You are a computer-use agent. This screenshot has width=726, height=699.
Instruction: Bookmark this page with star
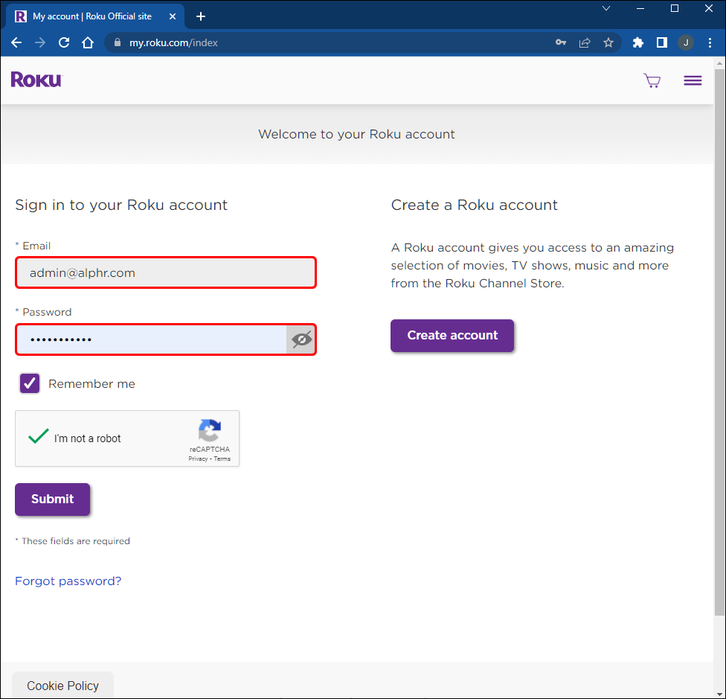coord(608,42)
